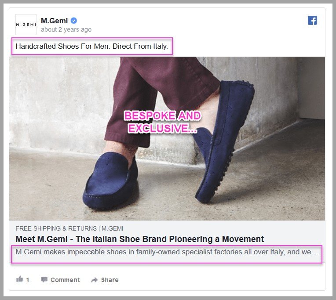Open the M.Gemi profile logo thumbnail

[x=26, y=25]
